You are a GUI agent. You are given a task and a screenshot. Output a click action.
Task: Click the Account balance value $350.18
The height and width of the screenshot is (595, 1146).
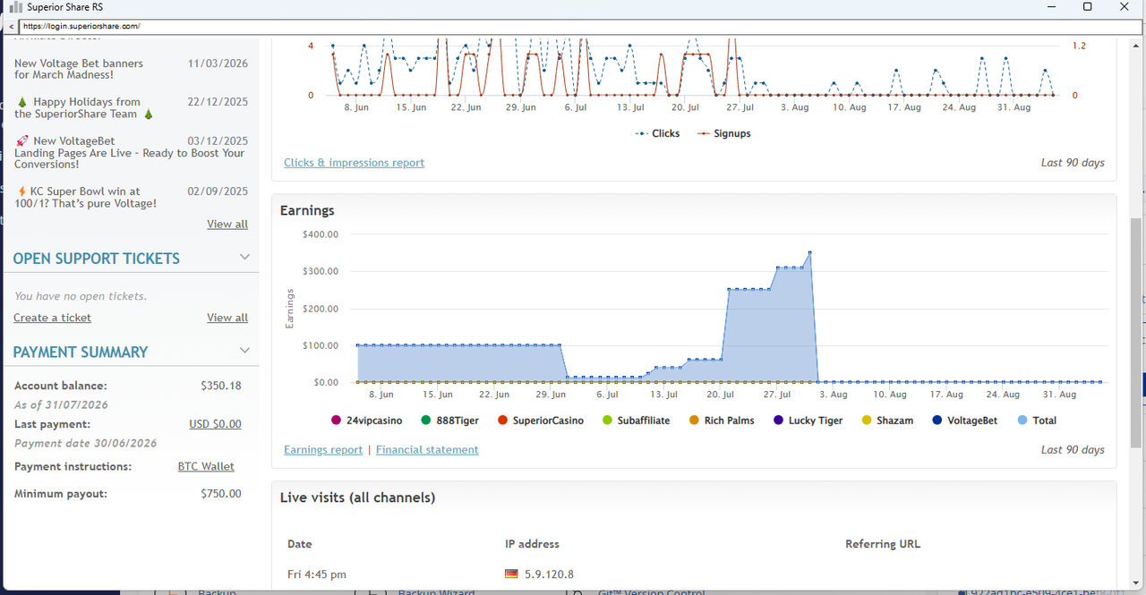click(221, 386)
